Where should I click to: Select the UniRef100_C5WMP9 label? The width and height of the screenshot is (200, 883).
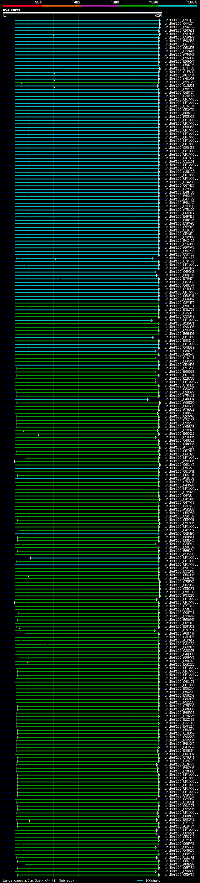179,37
